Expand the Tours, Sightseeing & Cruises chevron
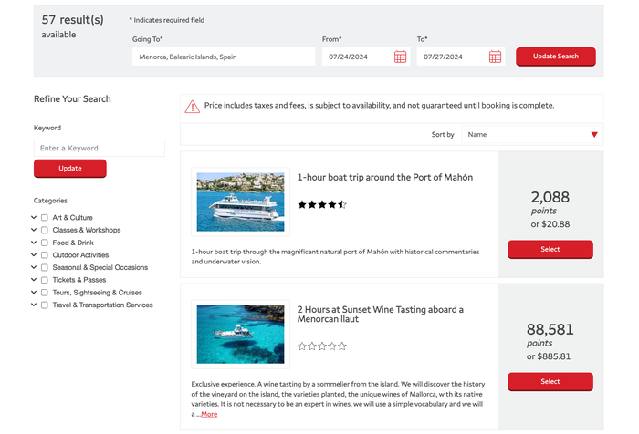This screenshot has width=639, height=434. pyautogui.click(x=34, y=293)
